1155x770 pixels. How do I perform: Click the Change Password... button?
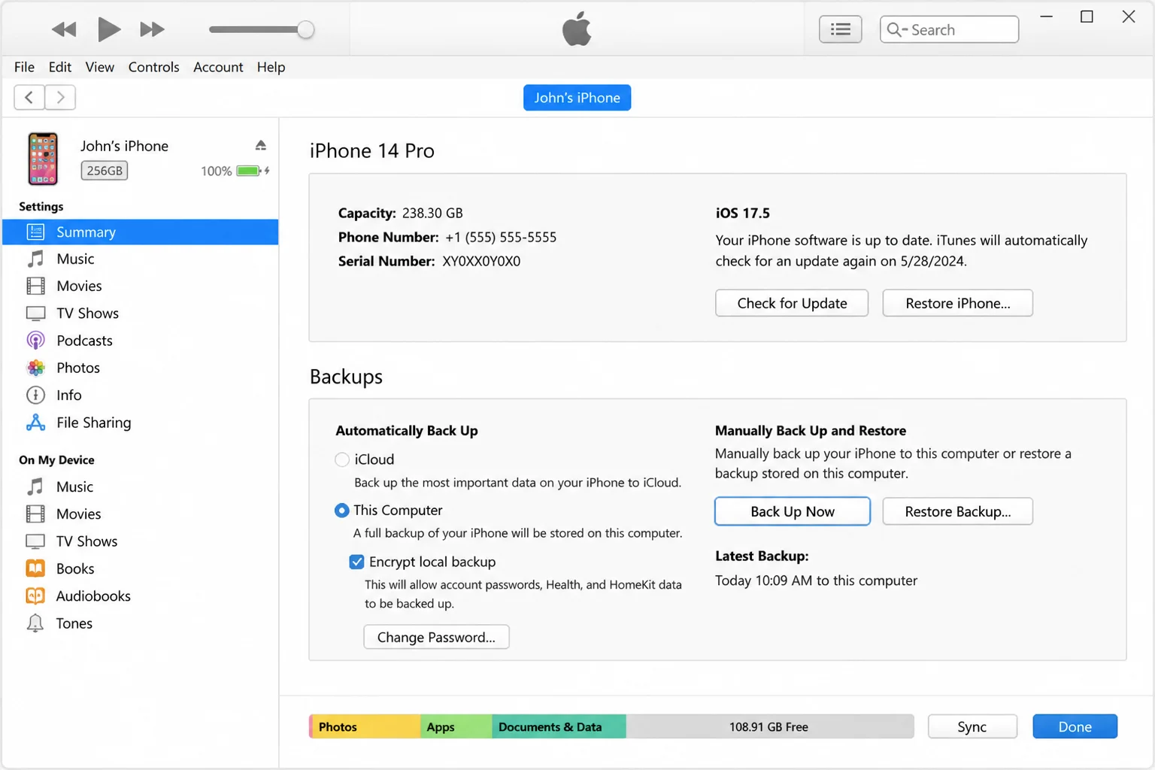(436, 637)
